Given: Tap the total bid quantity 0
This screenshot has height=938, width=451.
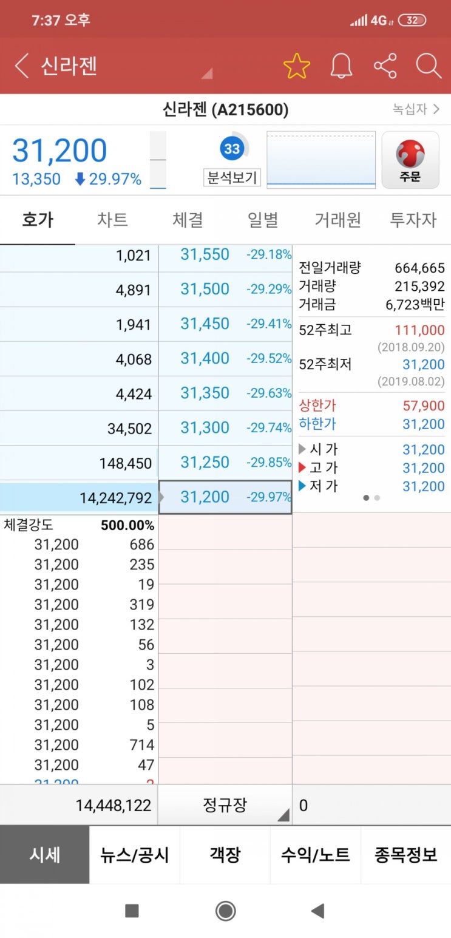Looking at the screenshot, I should (x=303, y=806).
